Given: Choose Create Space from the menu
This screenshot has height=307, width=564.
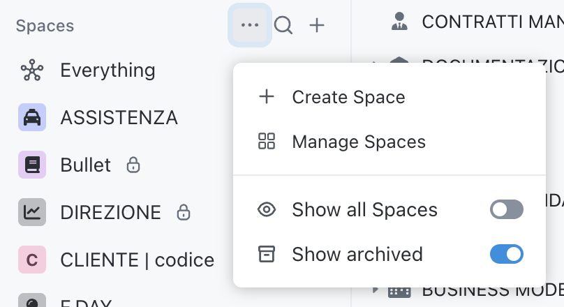Looking at the screenshot, I should [348, 97].
